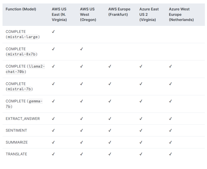Click TRANSLATE checkmark under AWS Europe Frankfurt
The height and width of the screenshot is (169, 207).
tap(110, 154)
